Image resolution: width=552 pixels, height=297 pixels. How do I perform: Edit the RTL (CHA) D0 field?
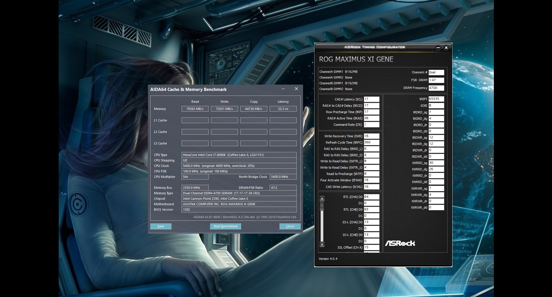[372, 197]
